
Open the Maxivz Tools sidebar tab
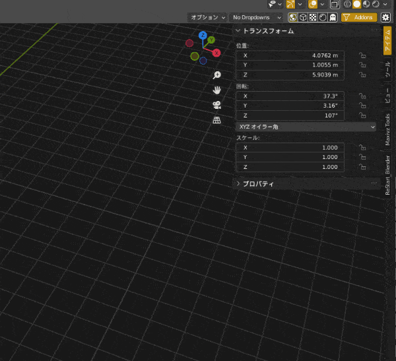tap(387, 129)
